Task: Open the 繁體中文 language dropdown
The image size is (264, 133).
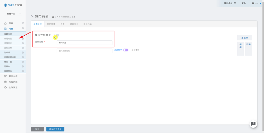Action: [x=13, y=14]
